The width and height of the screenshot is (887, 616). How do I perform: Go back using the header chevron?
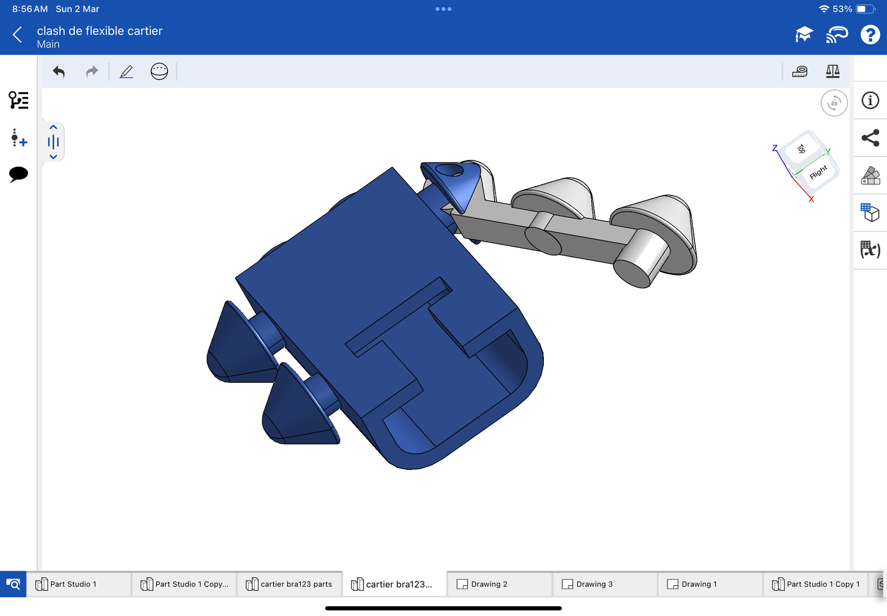click(x=18, y=35)
